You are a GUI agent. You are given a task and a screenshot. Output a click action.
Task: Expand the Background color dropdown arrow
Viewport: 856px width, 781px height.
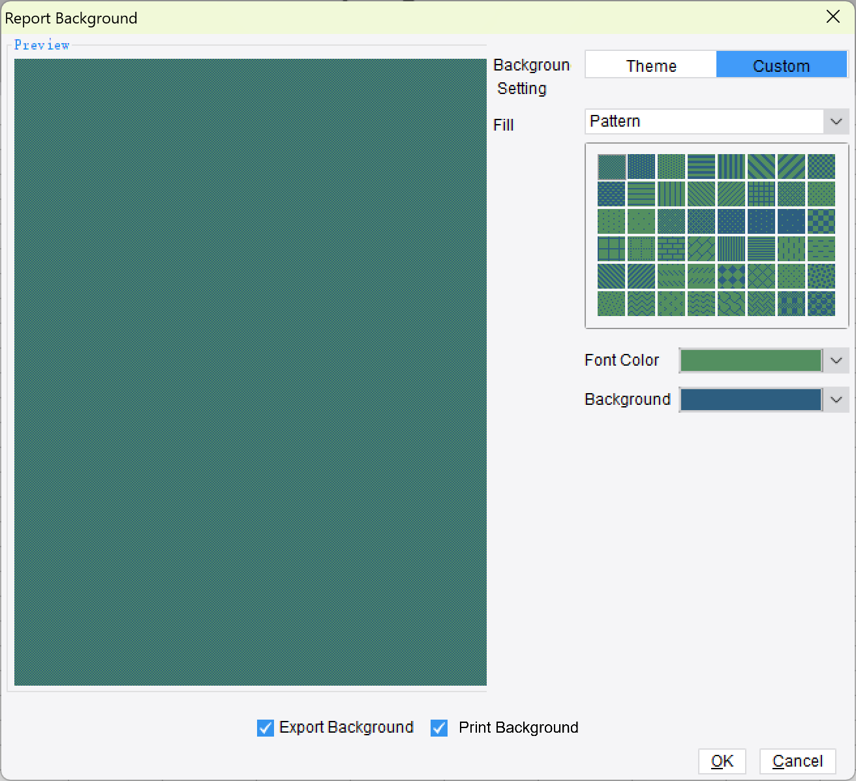pyautogui.click(x=836, y=400)
